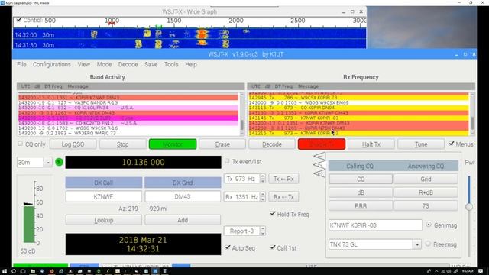The height and width of the screenshot is (275, 489).
Task: Select the 'WA3ERQ W4RJC 73' Band Activity row
Action: point(128,133)
